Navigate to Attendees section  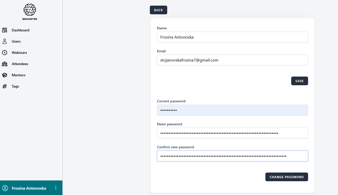(20, 64)
